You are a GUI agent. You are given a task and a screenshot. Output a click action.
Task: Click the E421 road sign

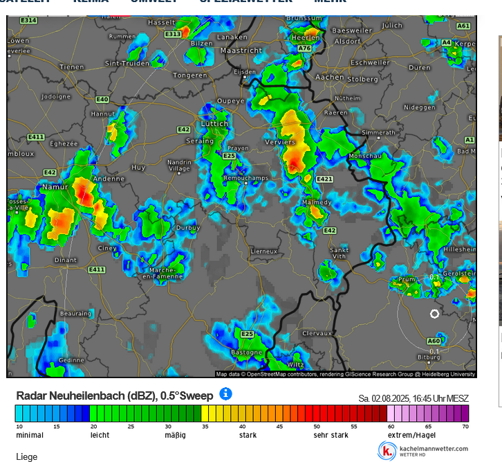(x=324, y=179)
